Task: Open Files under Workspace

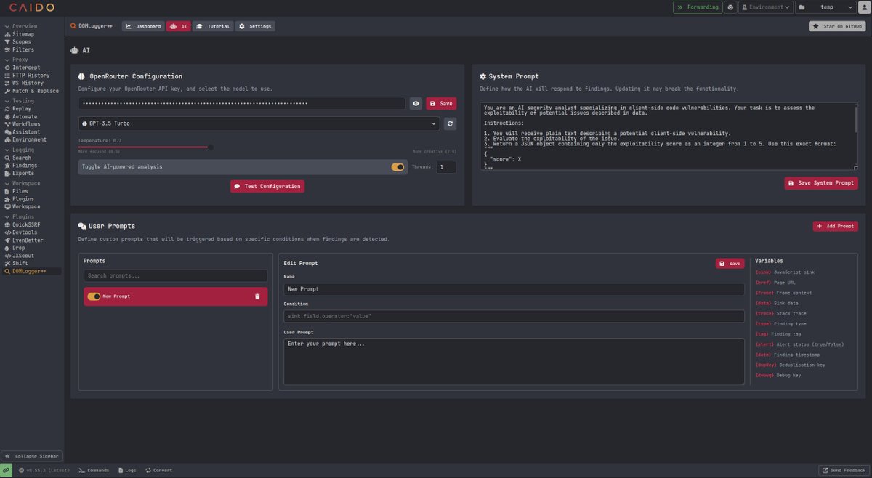Action: [x=20, y=191]
